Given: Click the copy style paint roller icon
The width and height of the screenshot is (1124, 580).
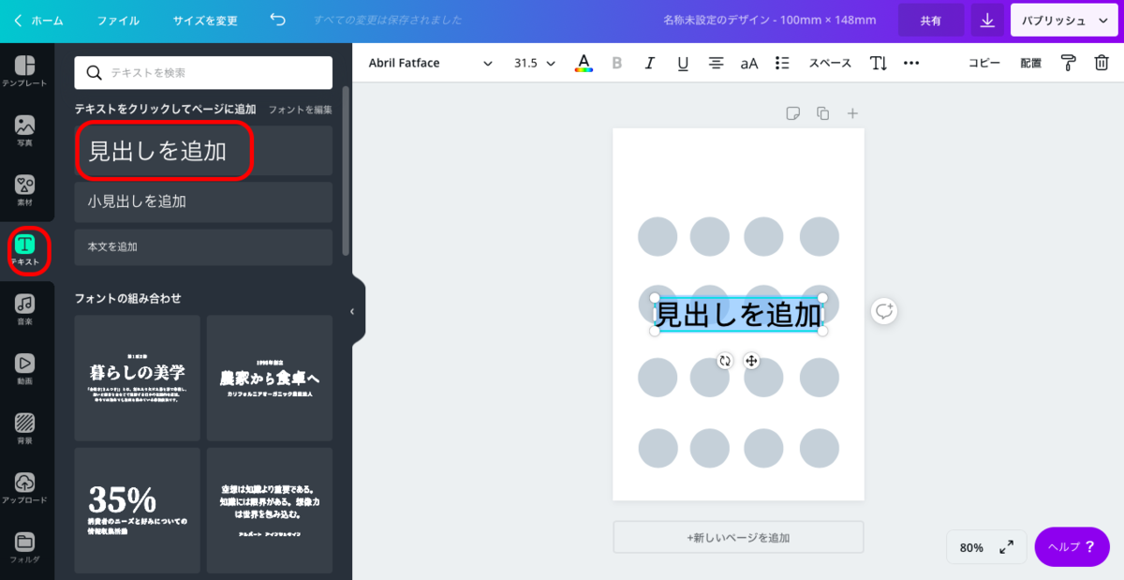Looking at the screenshot, I should (1068, 63).
